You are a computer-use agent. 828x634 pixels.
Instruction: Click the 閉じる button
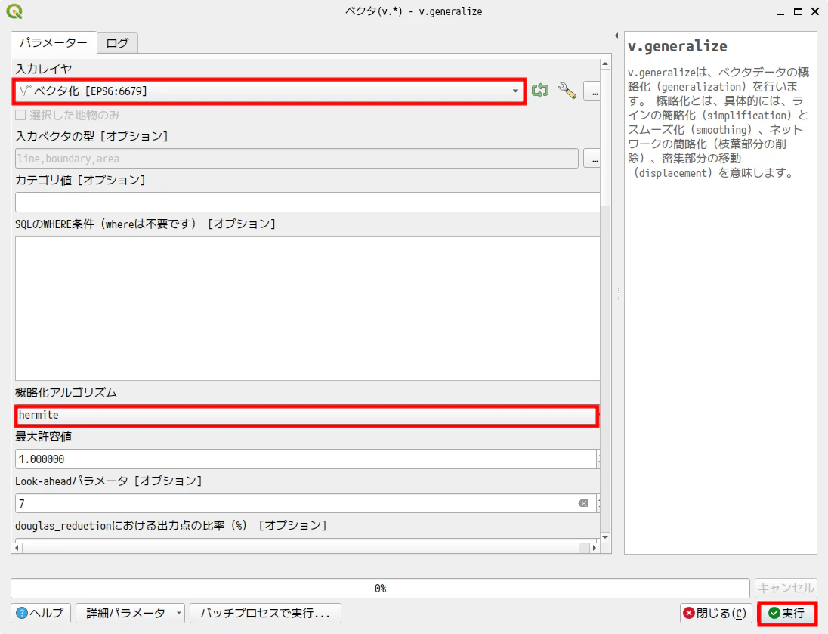click(x=715, y=613)
